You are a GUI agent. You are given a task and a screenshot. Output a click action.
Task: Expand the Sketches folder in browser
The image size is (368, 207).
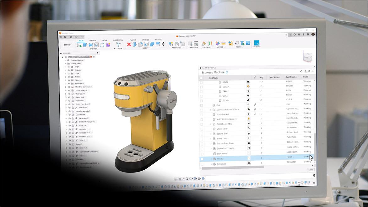(x=65, y=80)
